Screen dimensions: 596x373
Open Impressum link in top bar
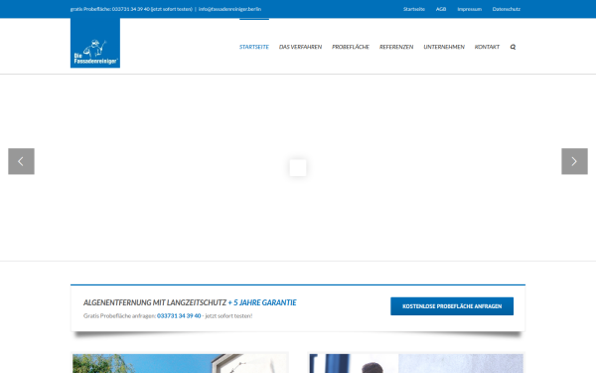tap(470, 9)
